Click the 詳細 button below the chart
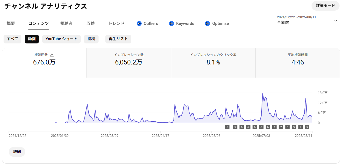 click(17, 152)
